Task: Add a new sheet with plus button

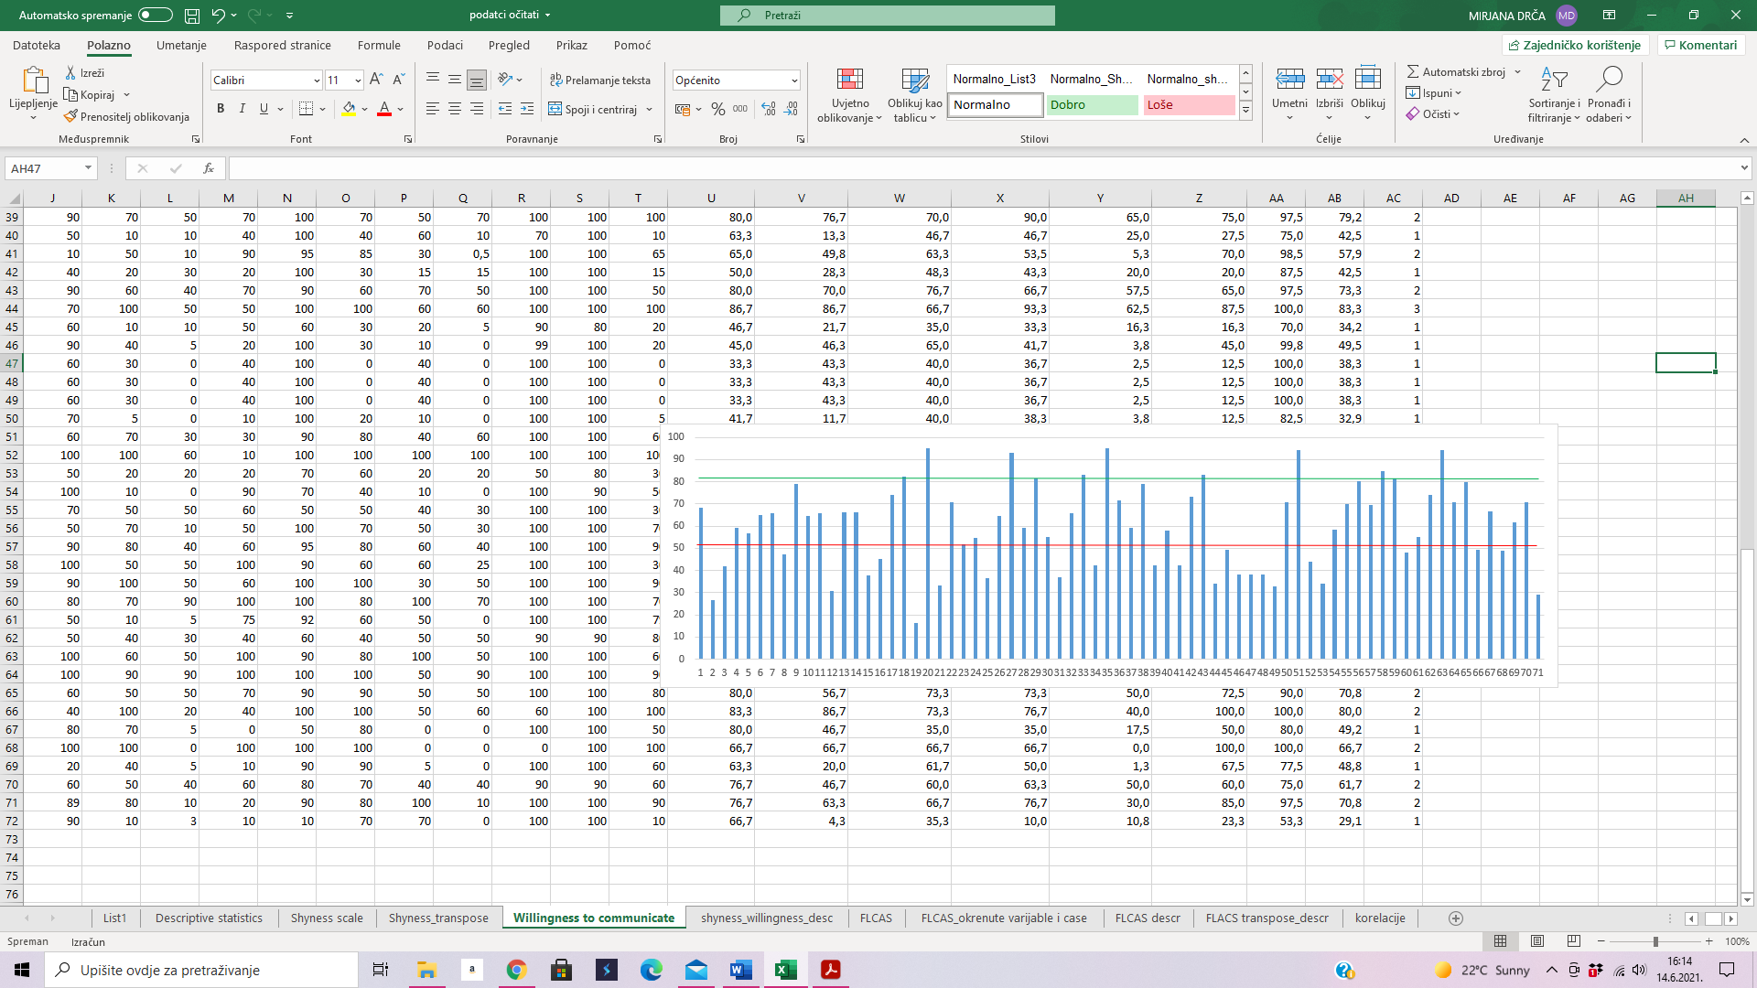Action: [1456, 918]
